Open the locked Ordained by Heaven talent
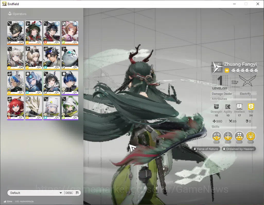This screenshot has width=264, height=205. point(239,149)
